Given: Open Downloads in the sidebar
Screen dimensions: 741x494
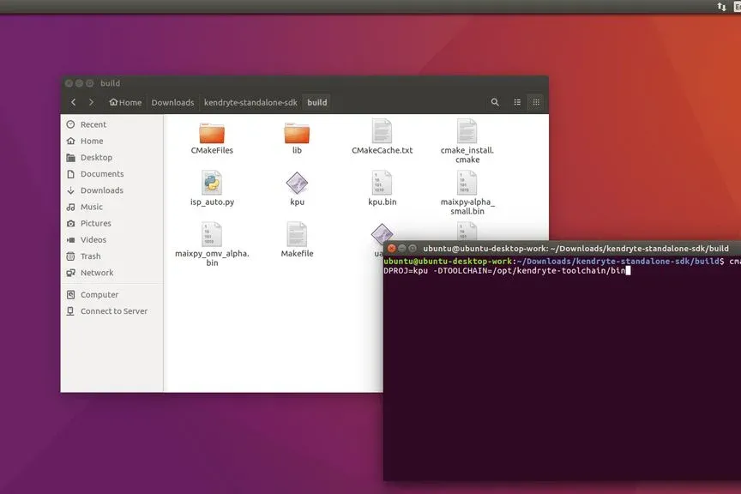Looking at the screenshot, I should pos(101,190).
